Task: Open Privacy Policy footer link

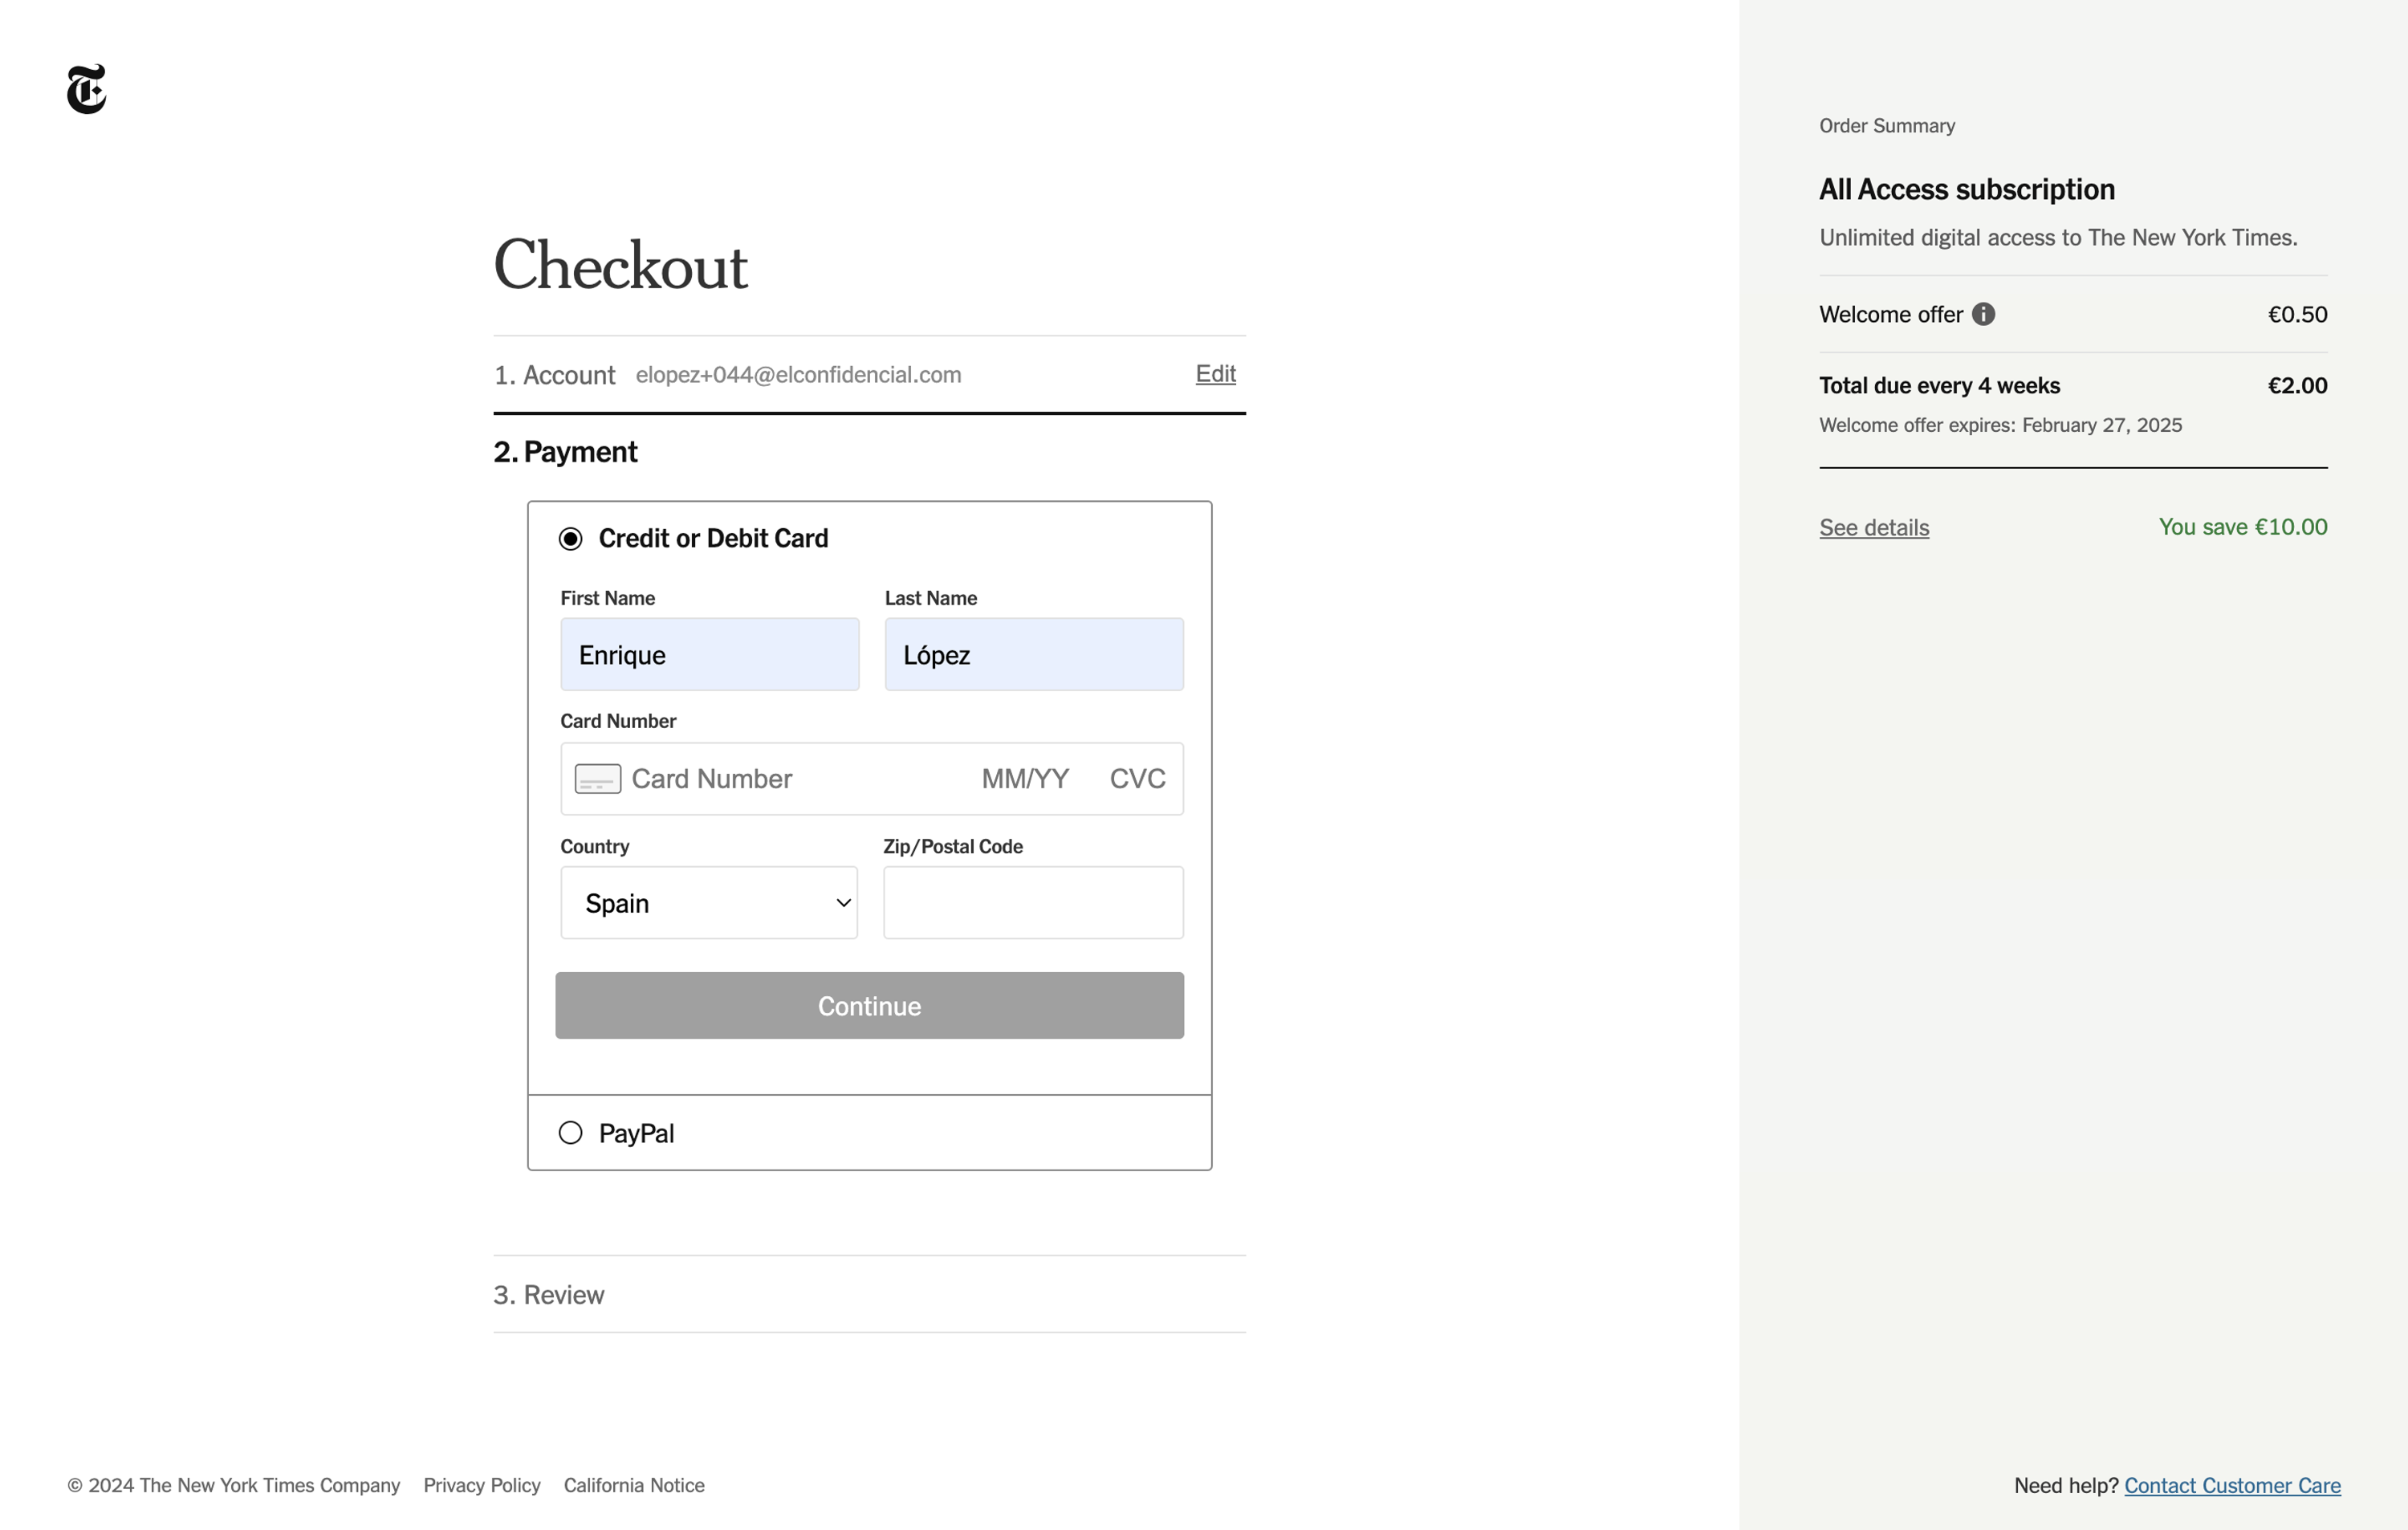Action: pos(481,1485)
